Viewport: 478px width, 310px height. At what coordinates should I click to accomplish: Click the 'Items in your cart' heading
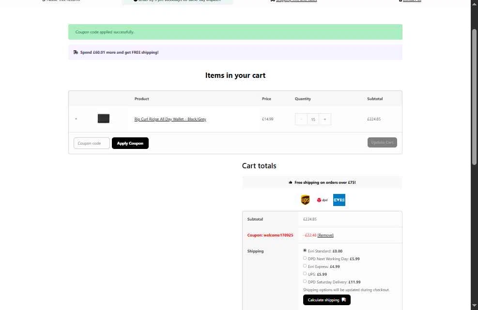pos(235,75)
